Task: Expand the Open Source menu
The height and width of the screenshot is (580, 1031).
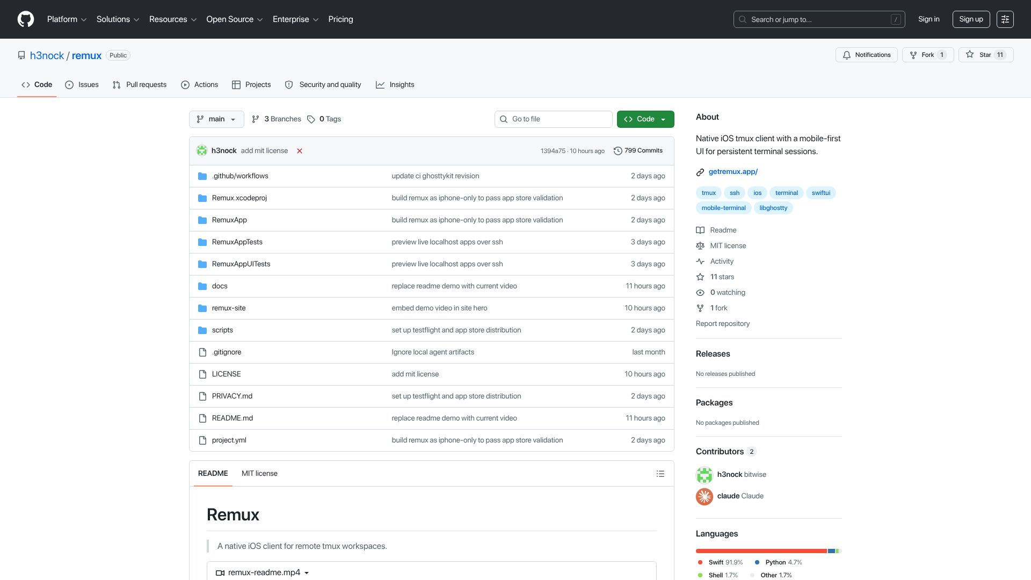Action: coord(235,19)
